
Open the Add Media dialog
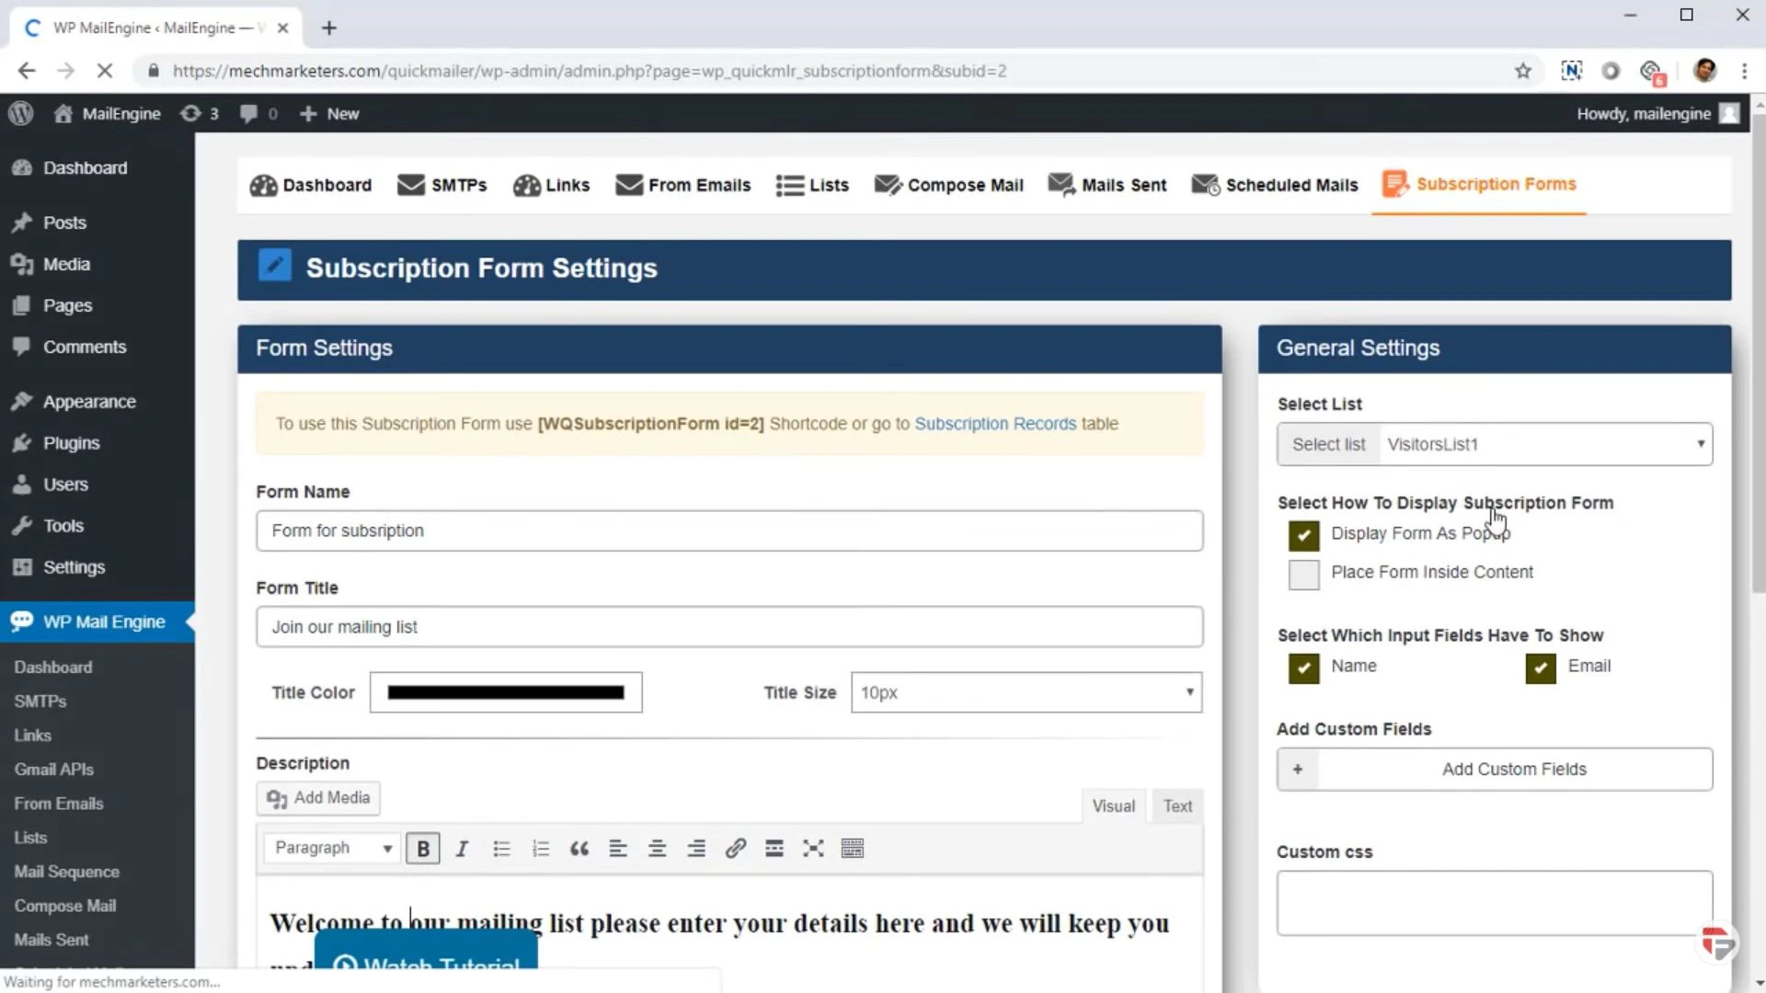317,798
